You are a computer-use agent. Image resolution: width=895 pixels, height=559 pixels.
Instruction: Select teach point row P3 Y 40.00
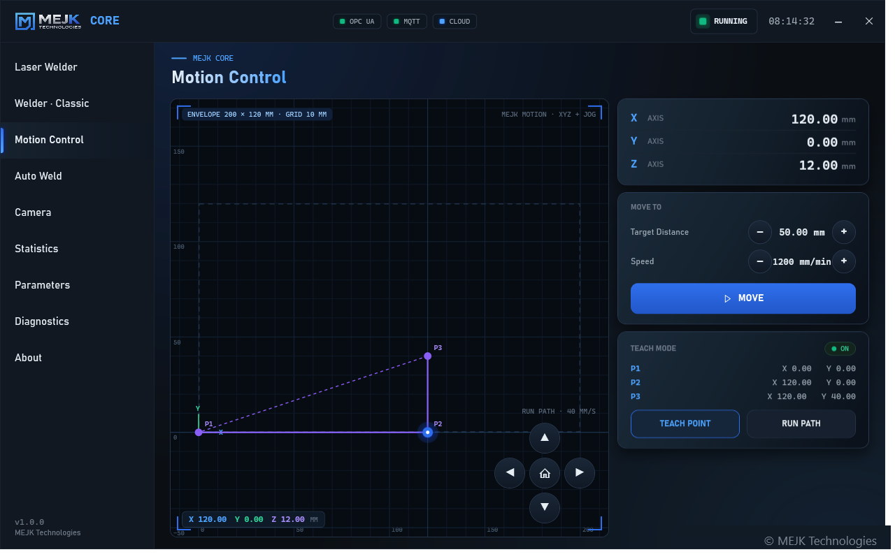[743, 397]
